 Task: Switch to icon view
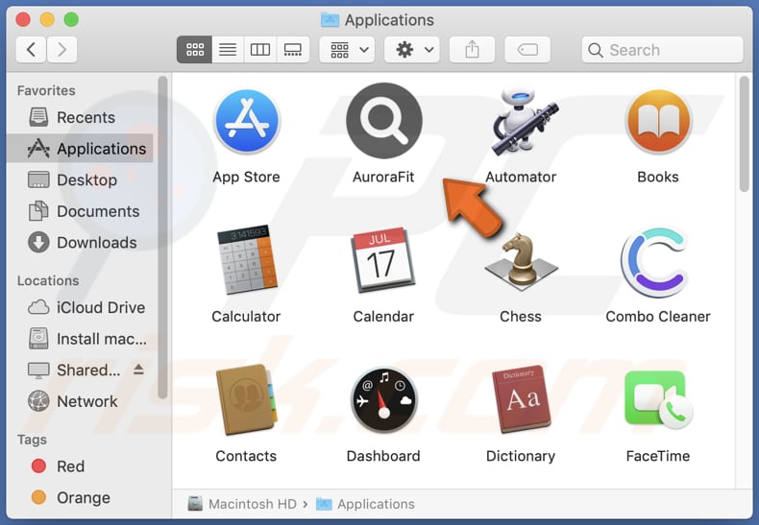point(195,49)
